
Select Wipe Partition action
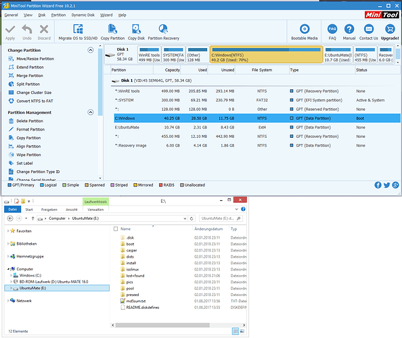pyautogui.click(x=28, y=155)
